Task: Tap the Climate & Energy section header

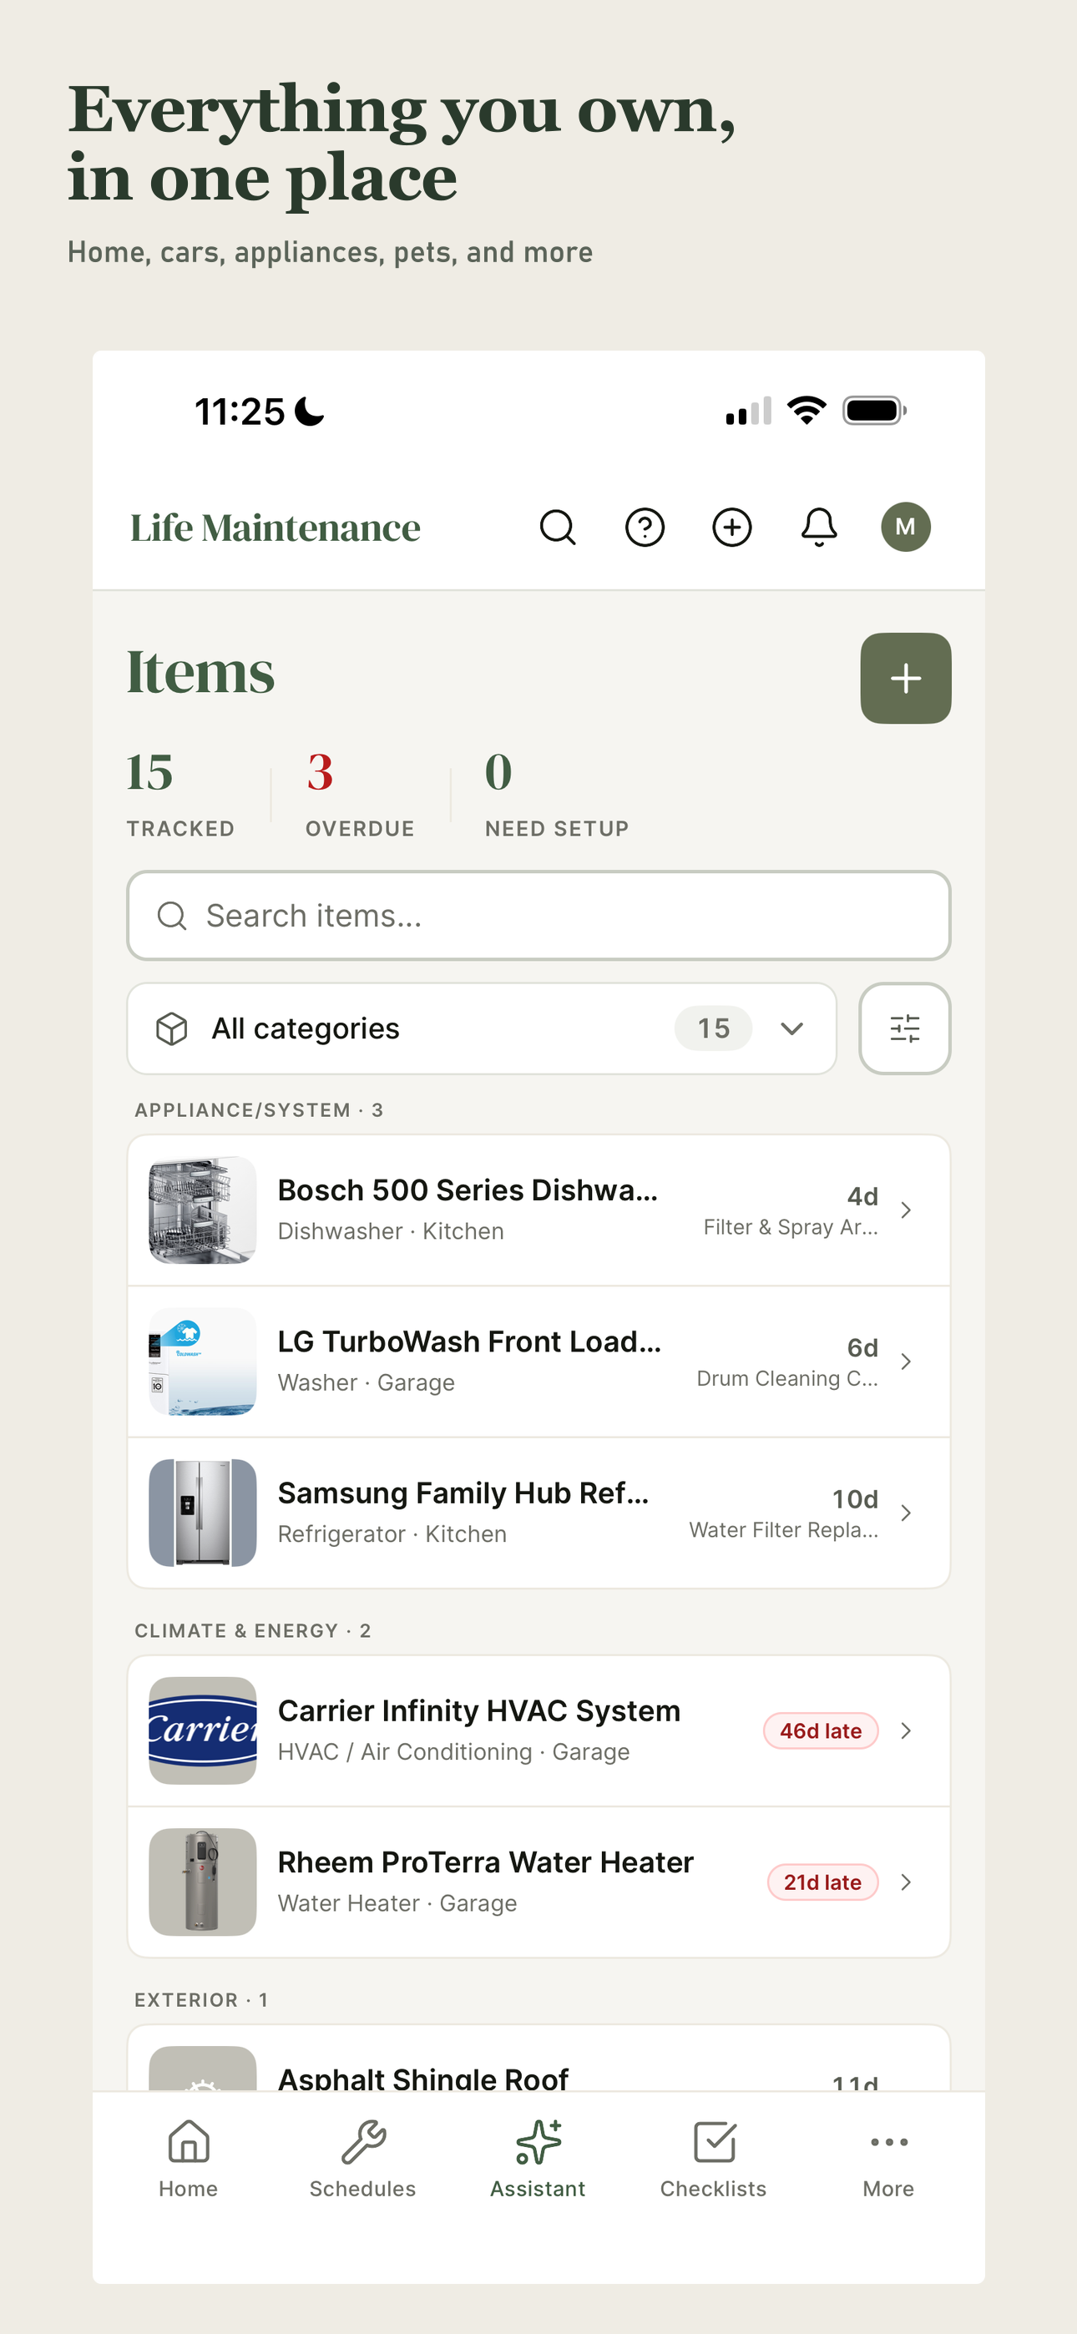Action: click(253, 1631)
